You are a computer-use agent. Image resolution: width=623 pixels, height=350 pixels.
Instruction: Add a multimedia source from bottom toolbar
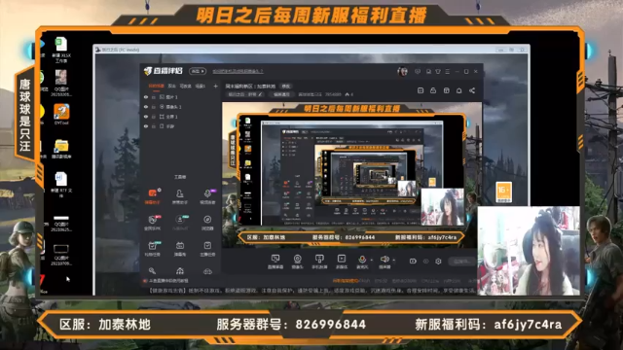point(342,262)
